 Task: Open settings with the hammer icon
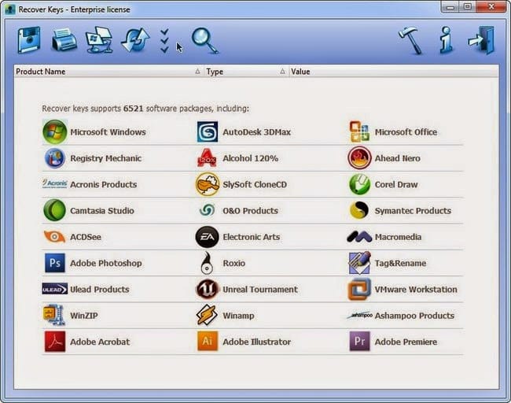pos(410,40)
